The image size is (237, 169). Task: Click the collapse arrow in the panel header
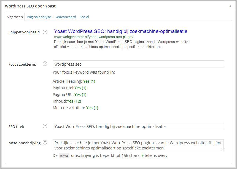[x=230, y=6]
